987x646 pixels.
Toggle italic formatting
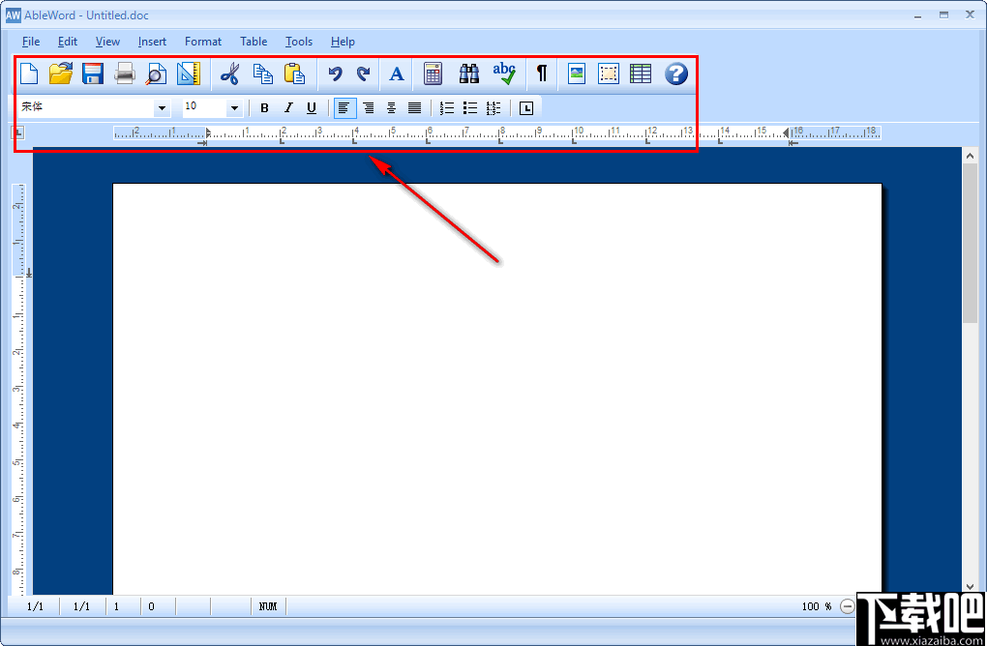pos(288,108)
